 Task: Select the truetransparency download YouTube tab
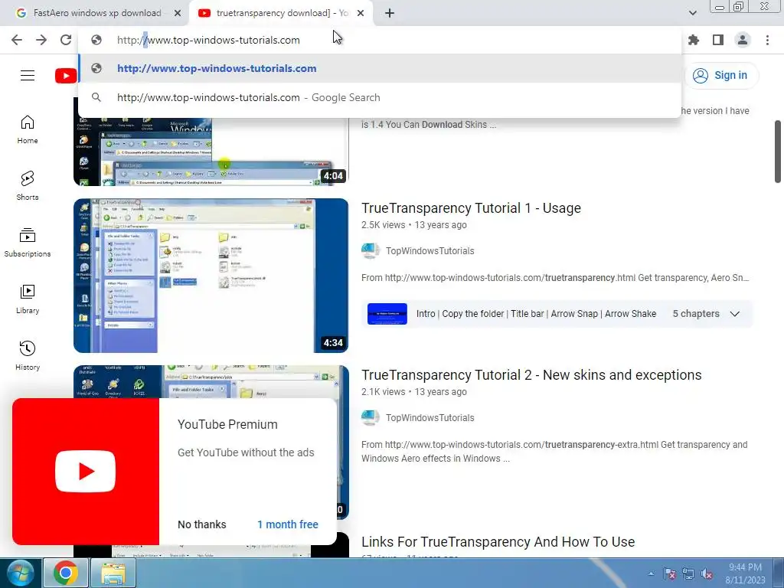click(x=280, y=13)
